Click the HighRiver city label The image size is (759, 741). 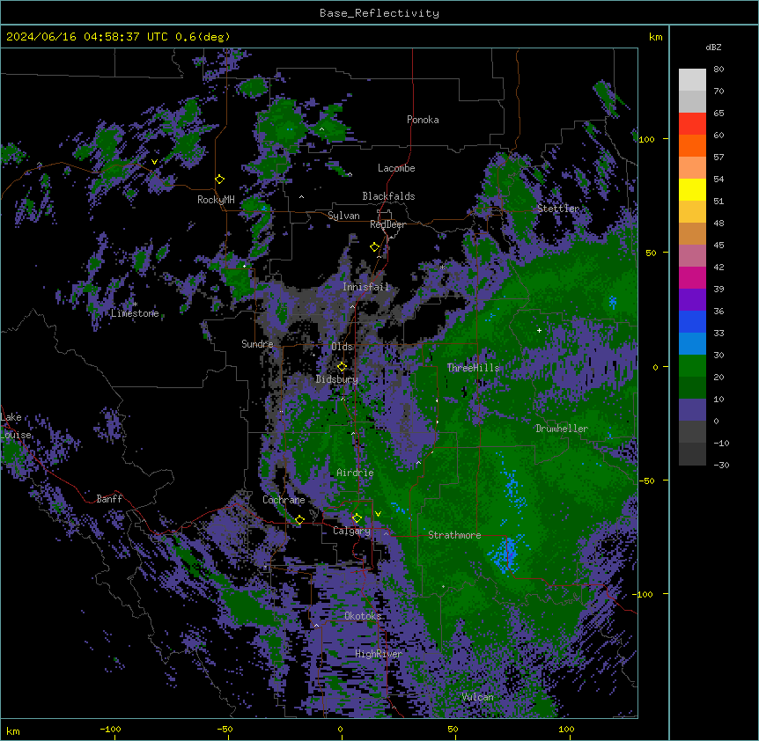[x=379, y=654]
